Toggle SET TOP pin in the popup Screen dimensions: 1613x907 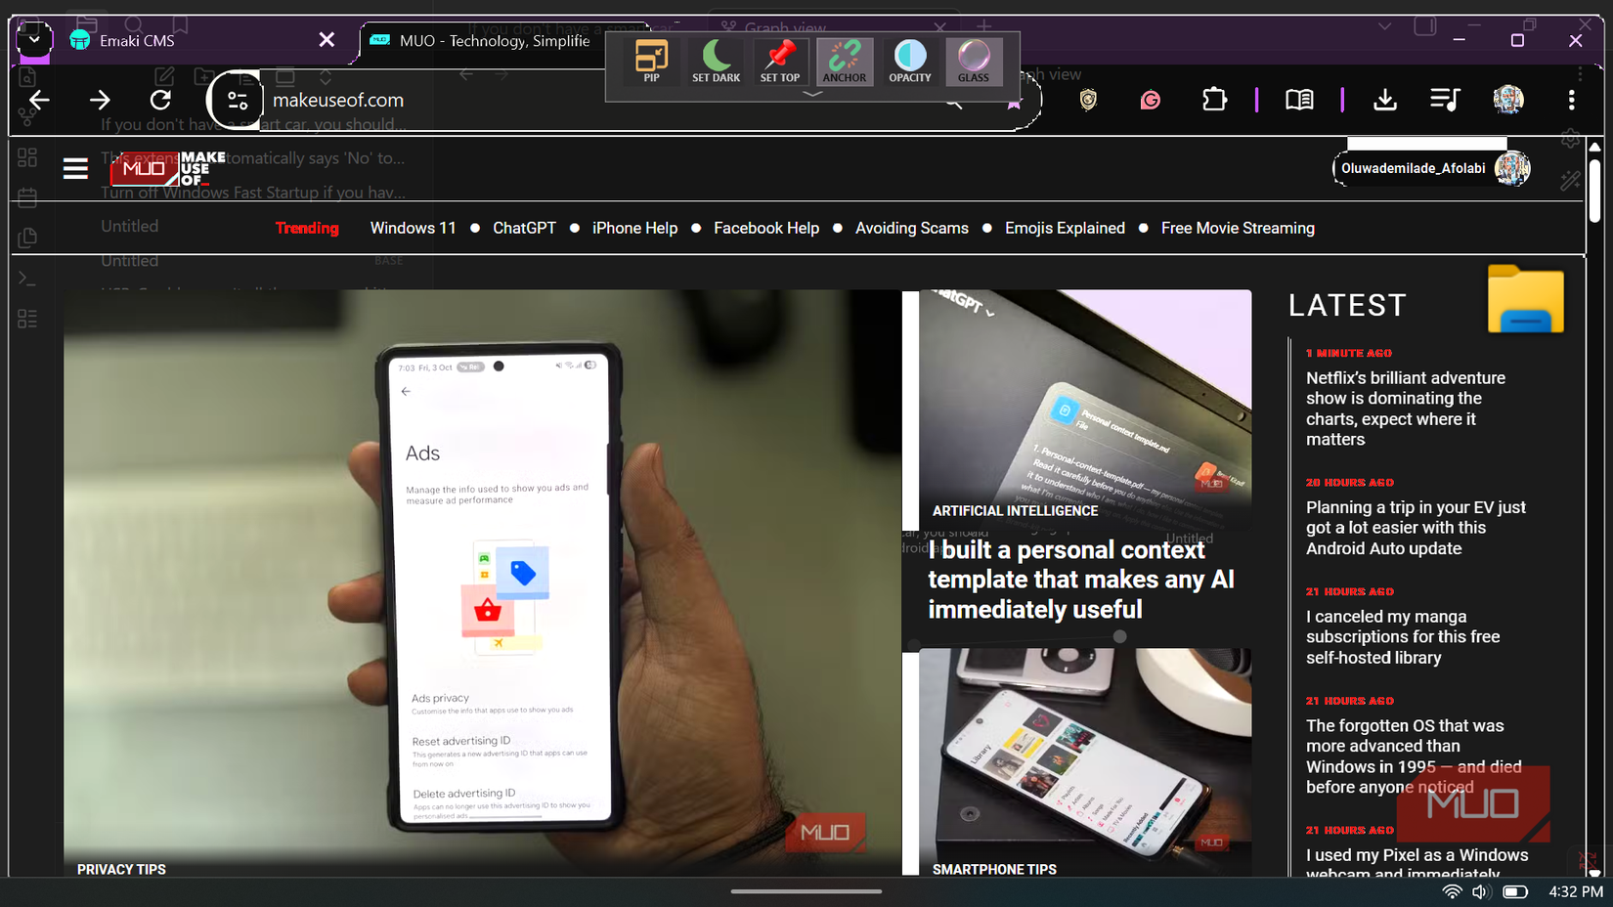pos(779,61)
